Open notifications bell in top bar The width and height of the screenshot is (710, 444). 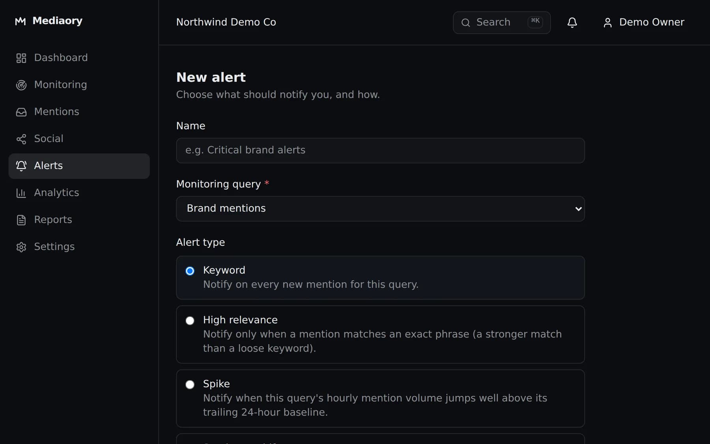572,22
